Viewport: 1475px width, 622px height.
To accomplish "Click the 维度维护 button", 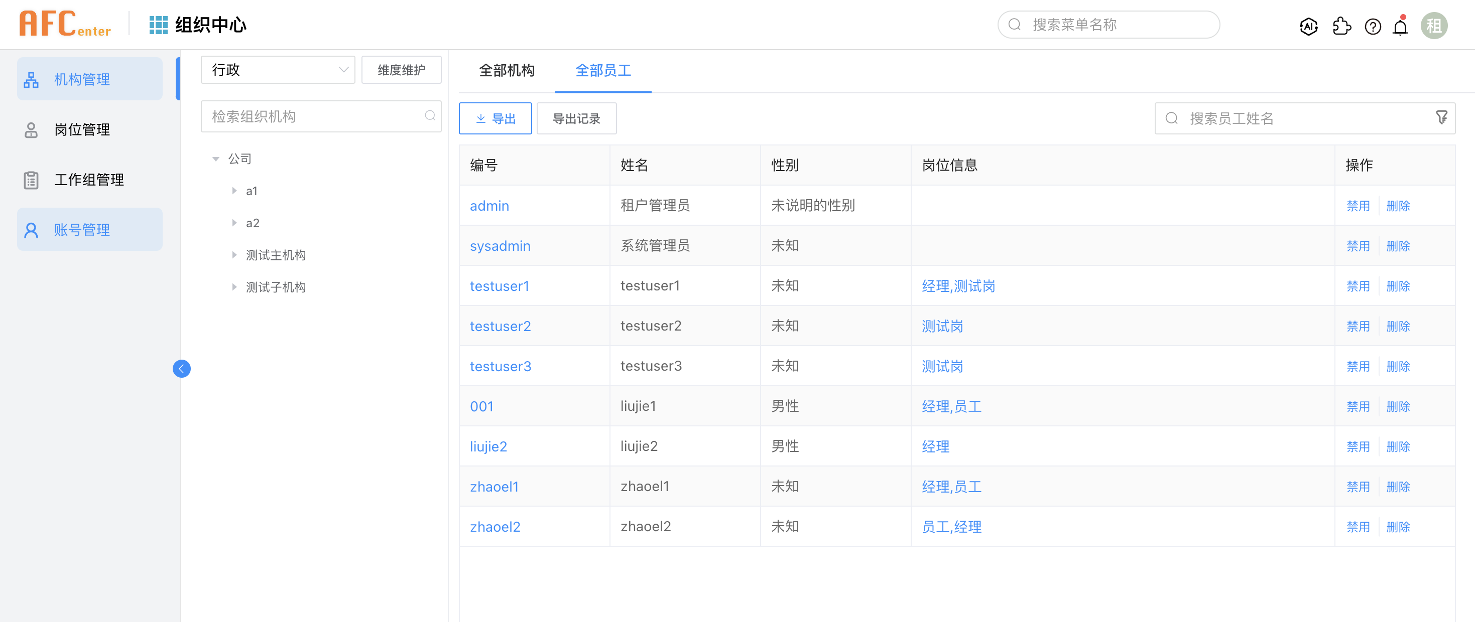I will 402,70.
